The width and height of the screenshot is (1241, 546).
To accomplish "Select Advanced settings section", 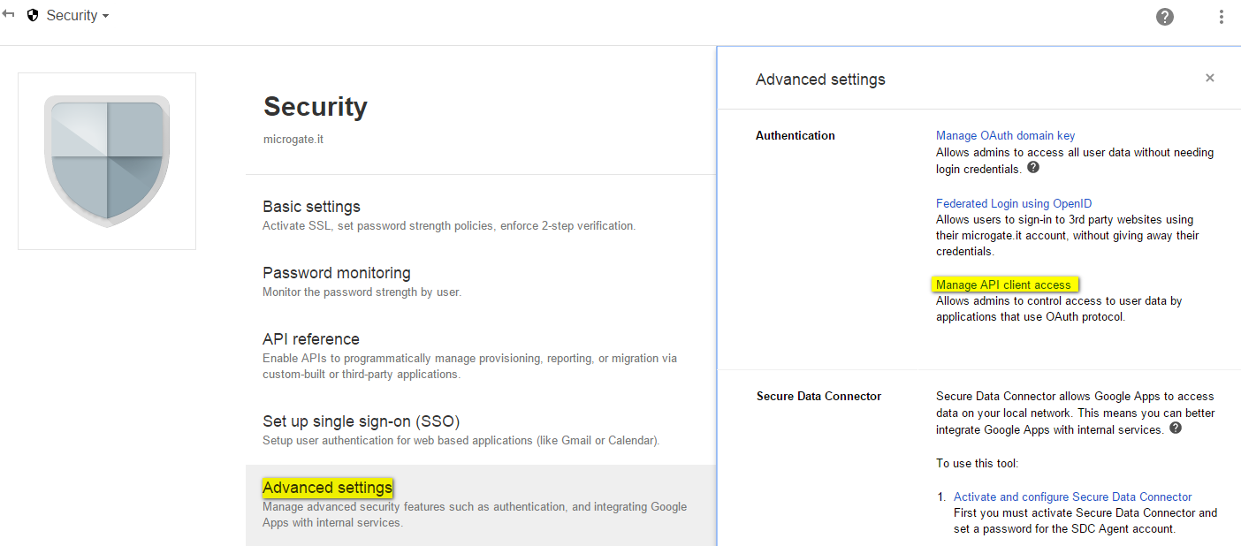I will 481,505.
